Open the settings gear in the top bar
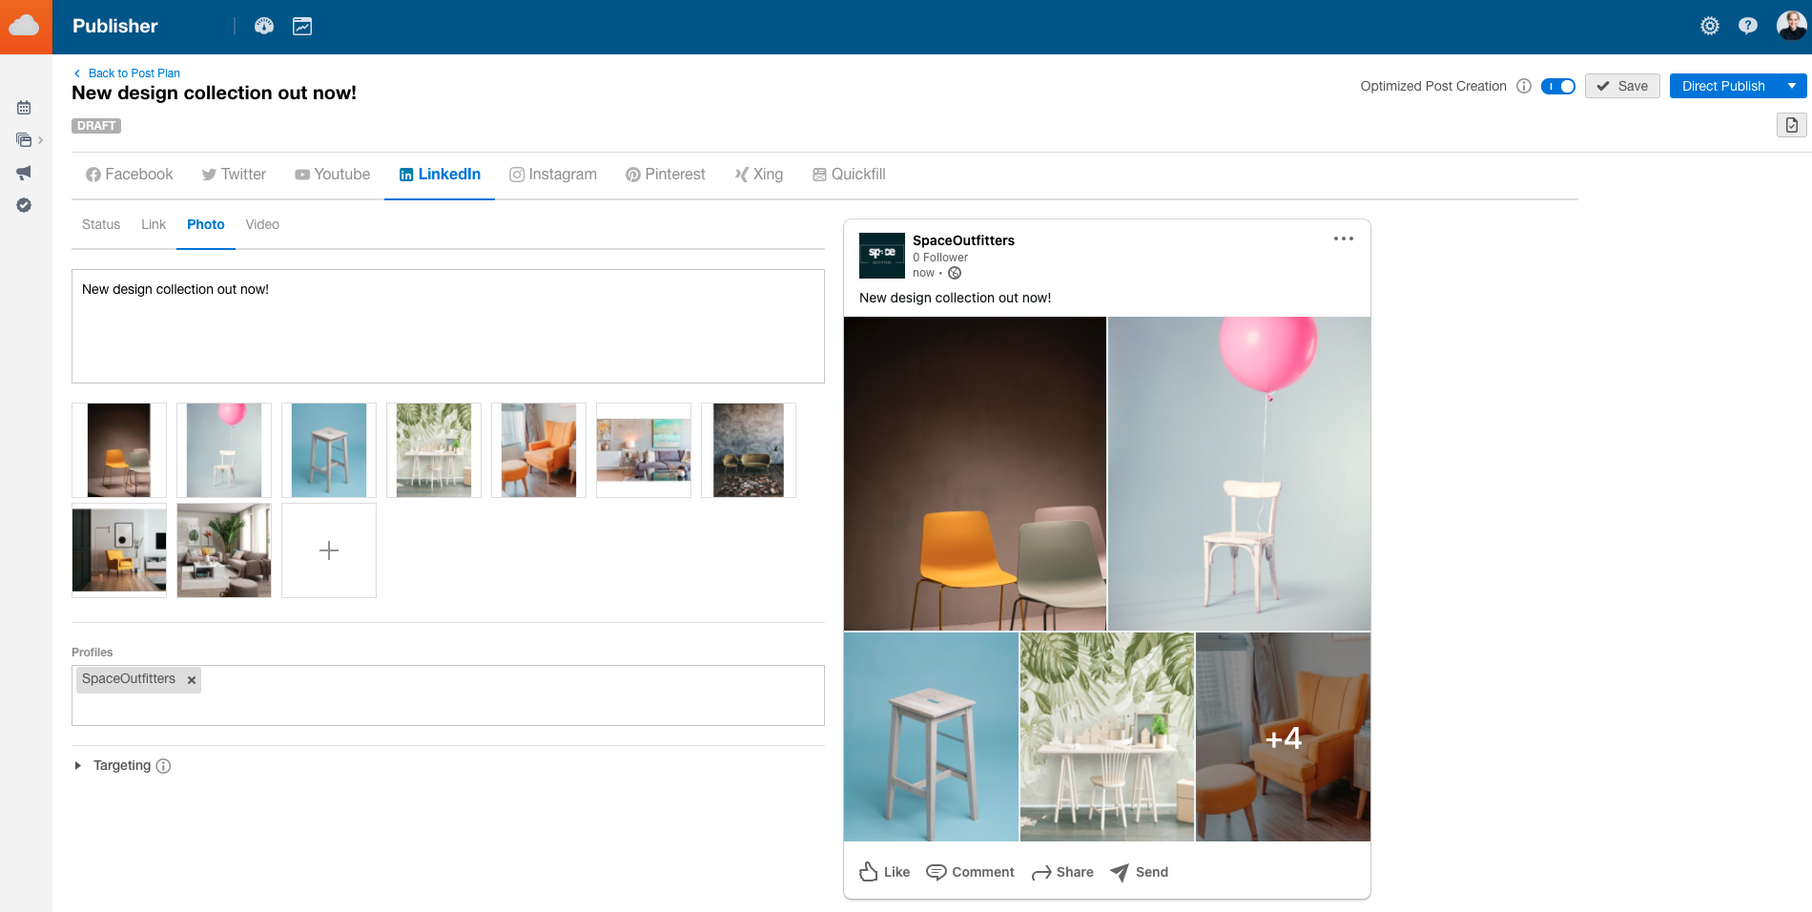1812x912 pixels. pyautogui.click(x=1709, y=26)
